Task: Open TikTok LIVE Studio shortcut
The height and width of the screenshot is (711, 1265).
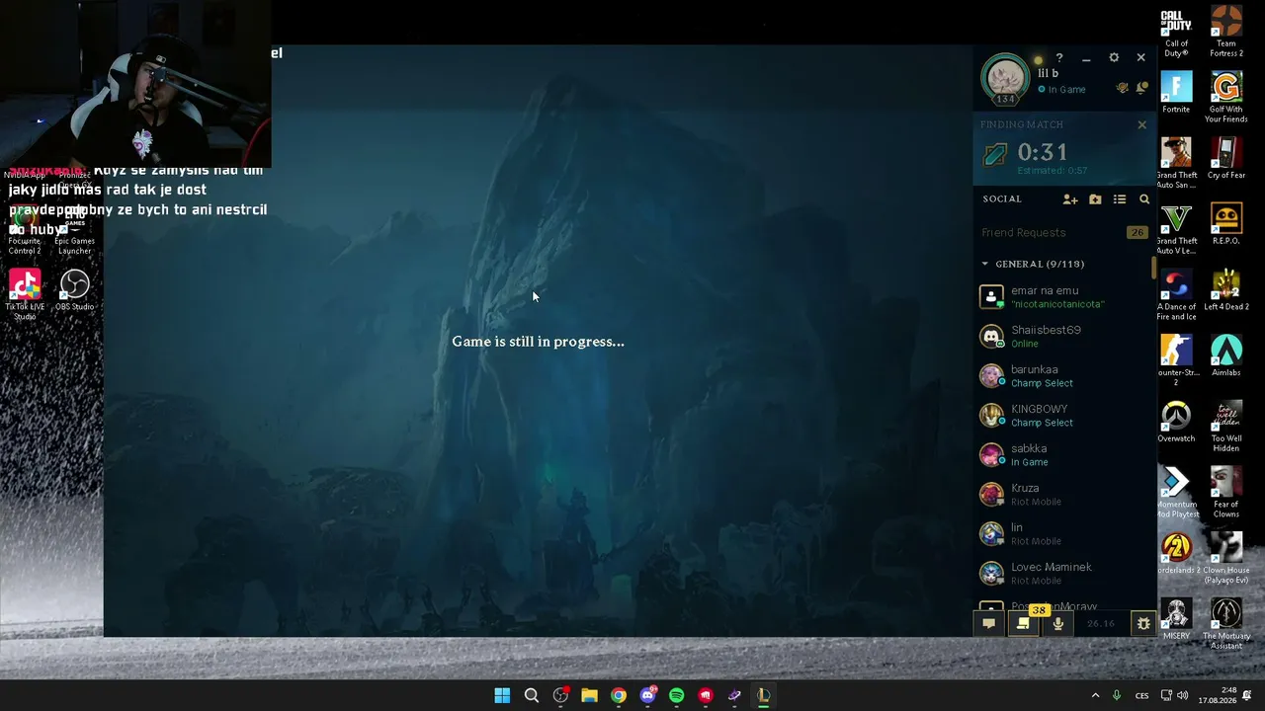Action: (x=25, y=294)
